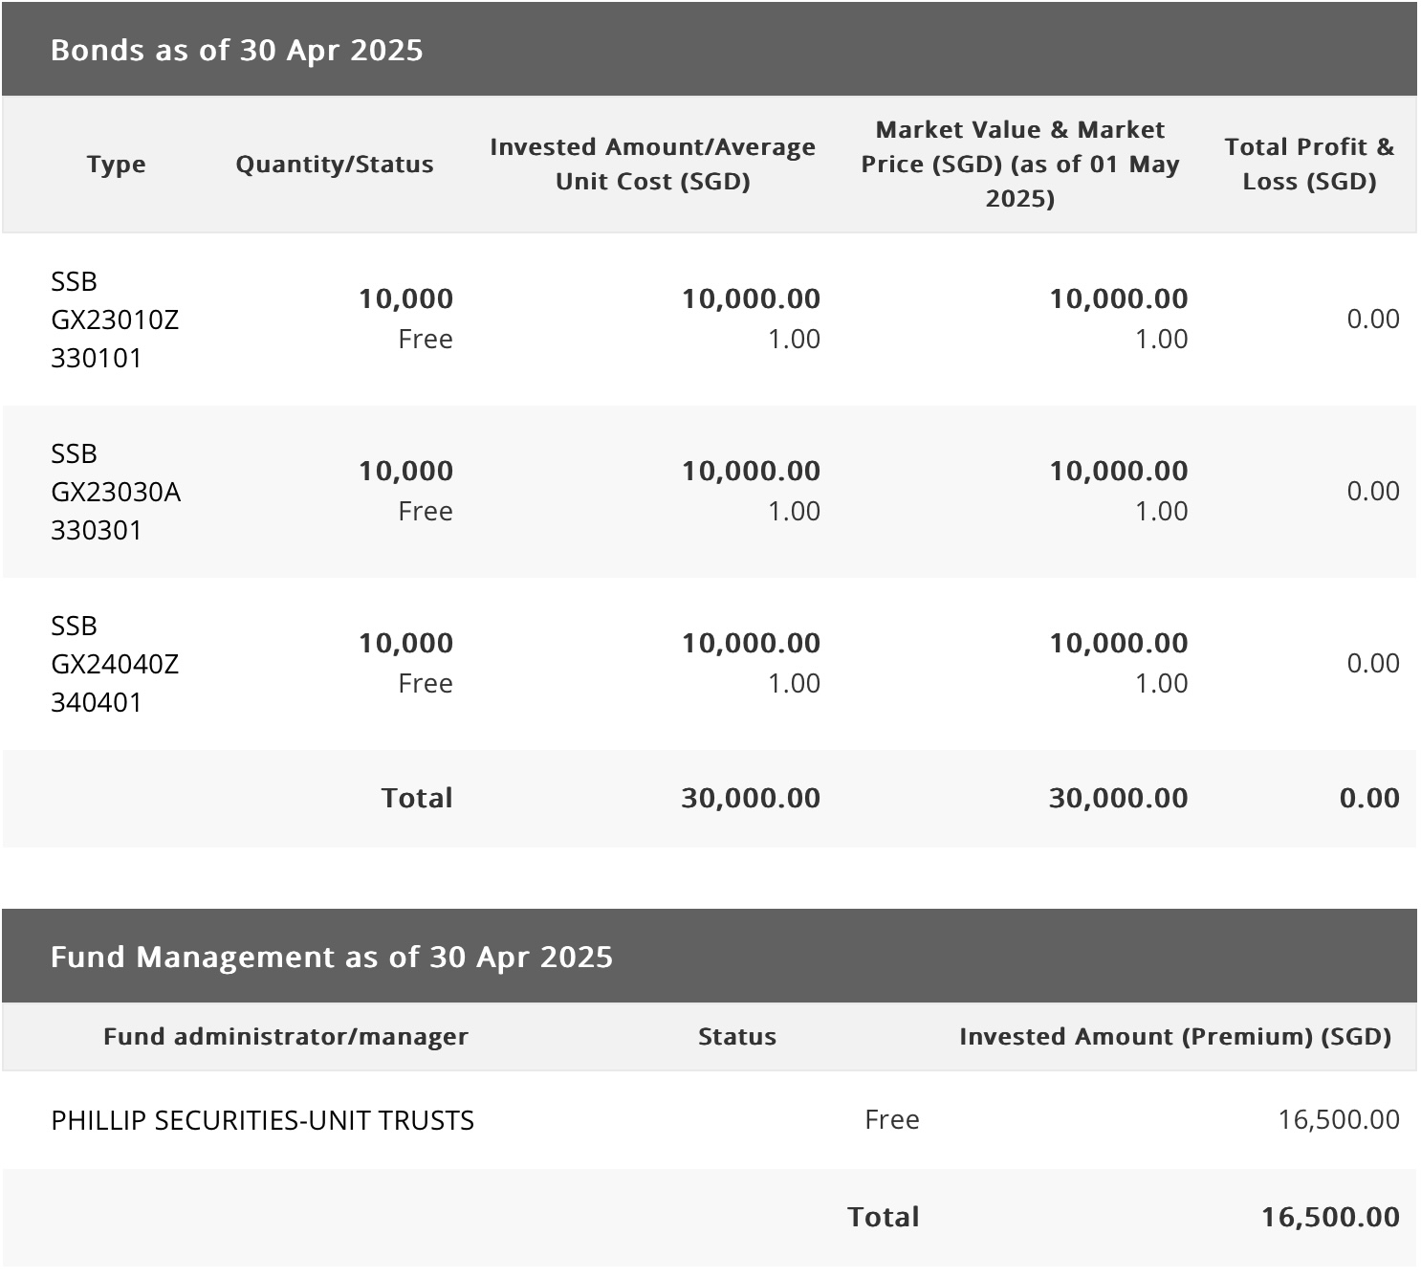Image resolution: width=1421 pixels, height=1278 pixels.
Task: Select "PHILLIP SECURITIES-UNIT TRUSTS" fund manager name
Action: (x=262, y=1120)
